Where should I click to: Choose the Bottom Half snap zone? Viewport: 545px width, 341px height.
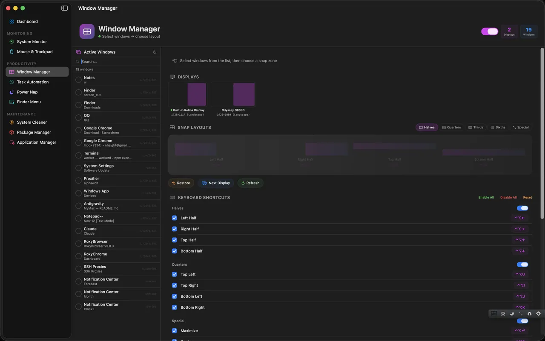[x=484, y=154]
